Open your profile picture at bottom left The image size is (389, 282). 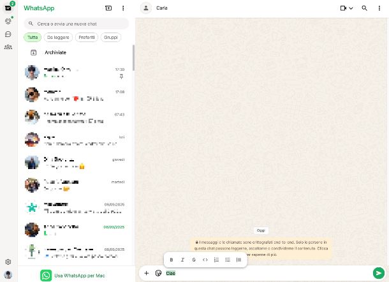click(x=8, y=274)
